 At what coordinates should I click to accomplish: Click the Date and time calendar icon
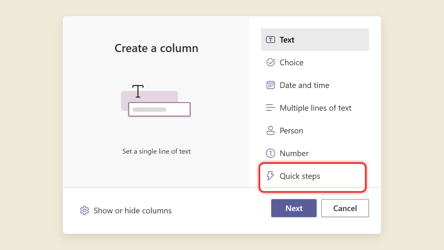(270, 85)
